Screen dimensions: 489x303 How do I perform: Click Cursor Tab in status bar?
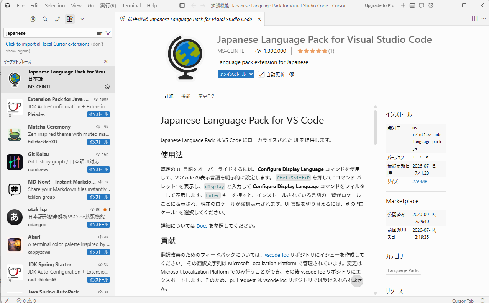point(463,301)
